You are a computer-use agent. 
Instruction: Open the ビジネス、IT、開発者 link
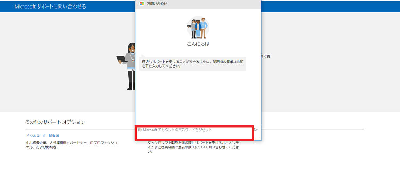point(42,136)
